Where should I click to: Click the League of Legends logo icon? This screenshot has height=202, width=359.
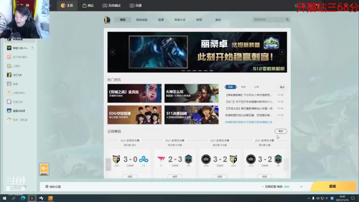click(x=107, y=20)
